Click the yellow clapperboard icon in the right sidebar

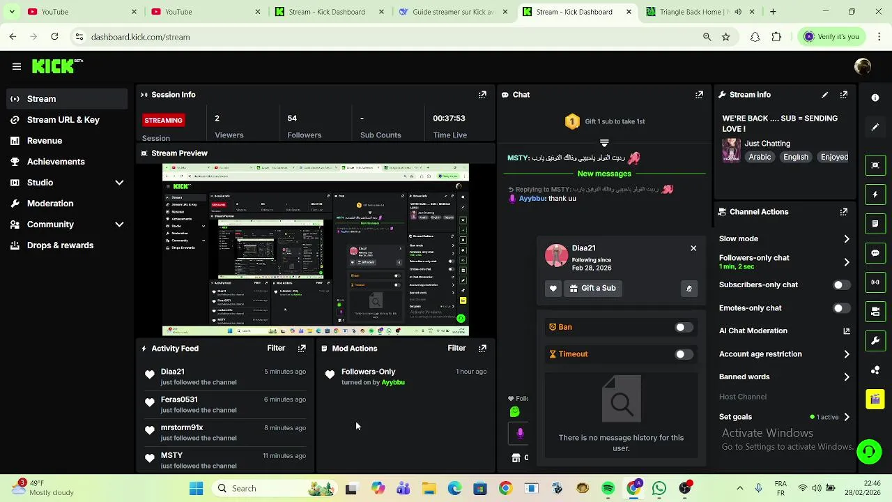tap(875, 400)
